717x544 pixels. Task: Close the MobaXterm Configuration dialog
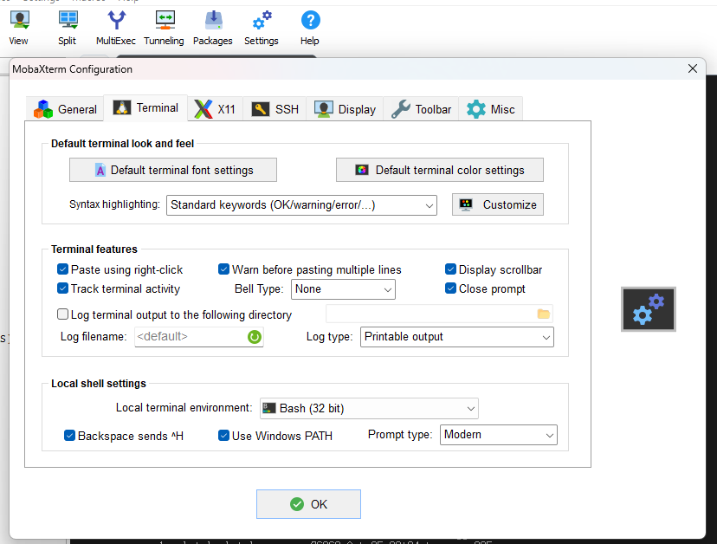point(692,68)
